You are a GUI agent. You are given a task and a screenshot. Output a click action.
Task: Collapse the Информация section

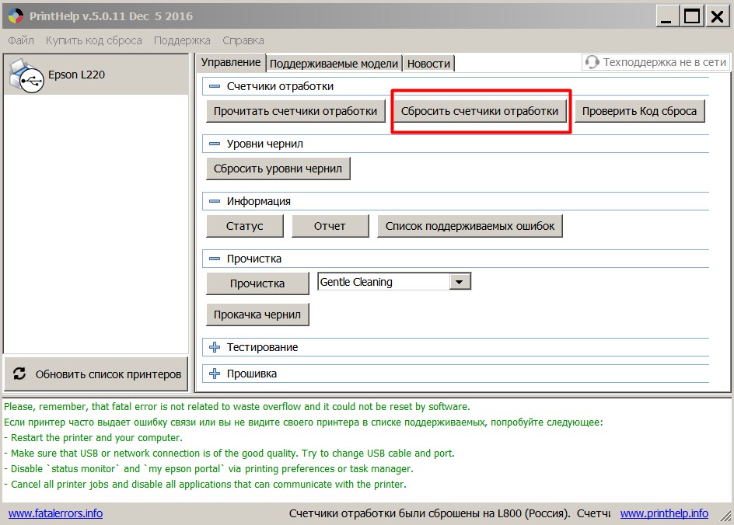[x=215, y=201]
